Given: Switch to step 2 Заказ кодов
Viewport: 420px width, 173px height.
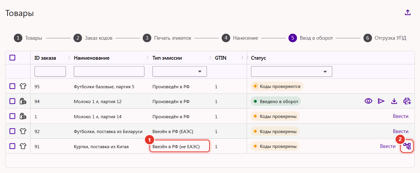Looking at the screenshot, I should pos(93,38).
